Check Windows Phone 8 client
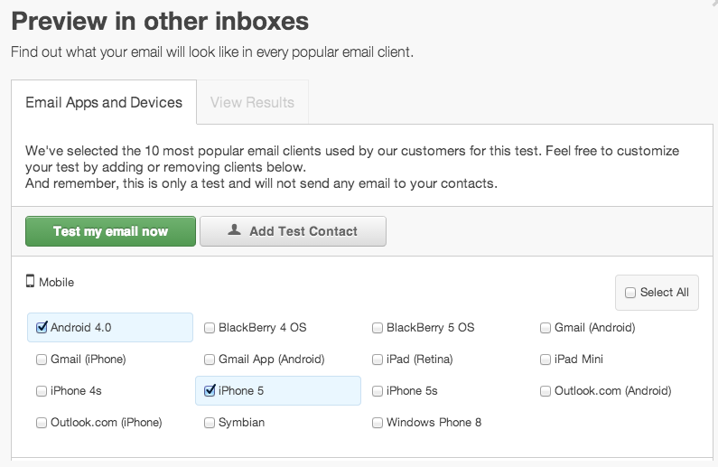 tap(378, 423)
